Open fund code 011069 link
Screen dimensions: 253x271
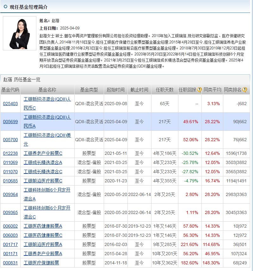point(10,162)
